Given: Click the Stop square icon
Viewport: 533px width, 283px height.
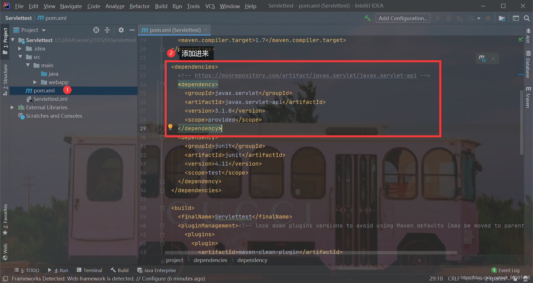Looking at the screenshot, I should 488,18.
